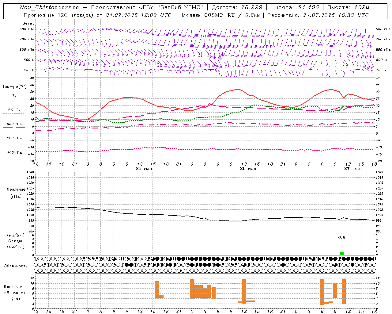
Task: Click the Облачность panel label
Action: (x=16, y=266)
